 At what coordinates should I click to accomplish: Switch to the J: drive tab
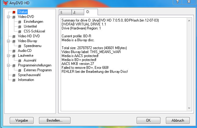(78, 12)
